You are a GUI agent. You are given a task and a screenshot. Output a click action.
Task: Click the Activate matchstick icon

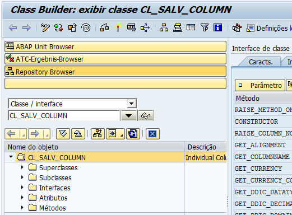(x=118, y=28)
